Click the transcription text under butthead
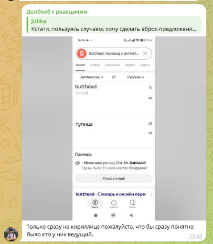This screenshot has width=213, height=244. 82,93
